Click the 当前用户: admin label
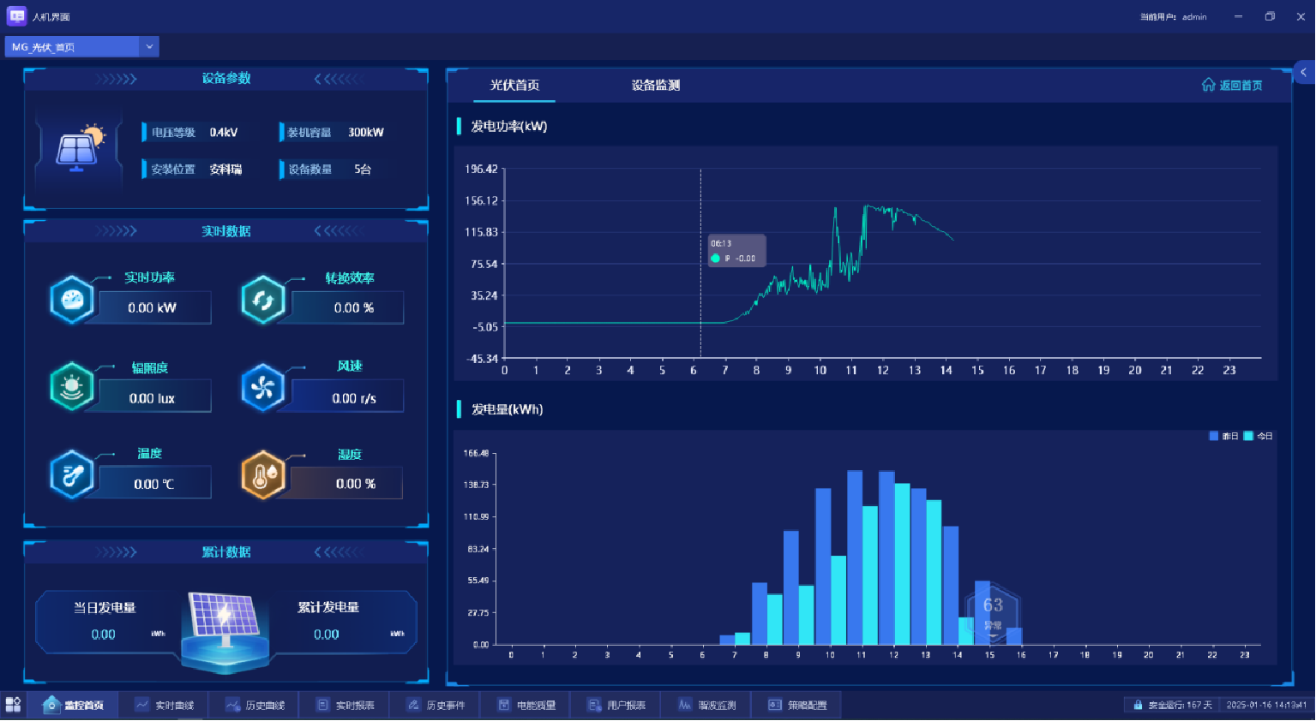The width and height of the screenshot is (1316, 721). pos(1174,16)
